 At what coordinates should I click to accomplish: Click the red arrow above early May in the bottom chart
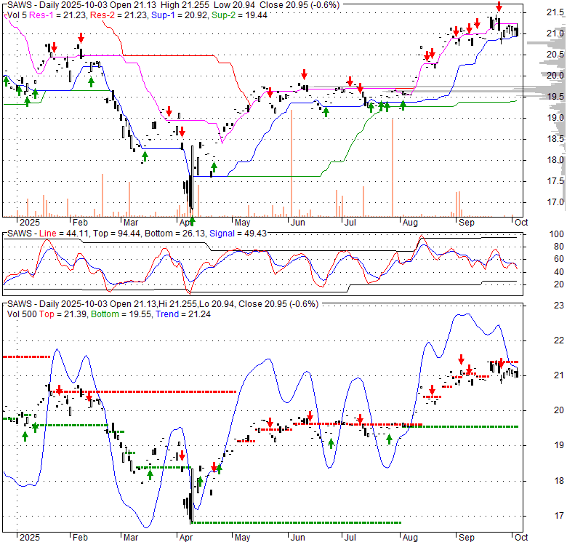point(270,422)
